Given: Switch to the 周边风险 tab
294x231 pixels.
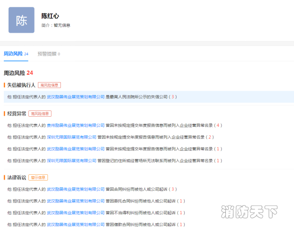Looking at the screenshot, I should [x=13, y=54].
